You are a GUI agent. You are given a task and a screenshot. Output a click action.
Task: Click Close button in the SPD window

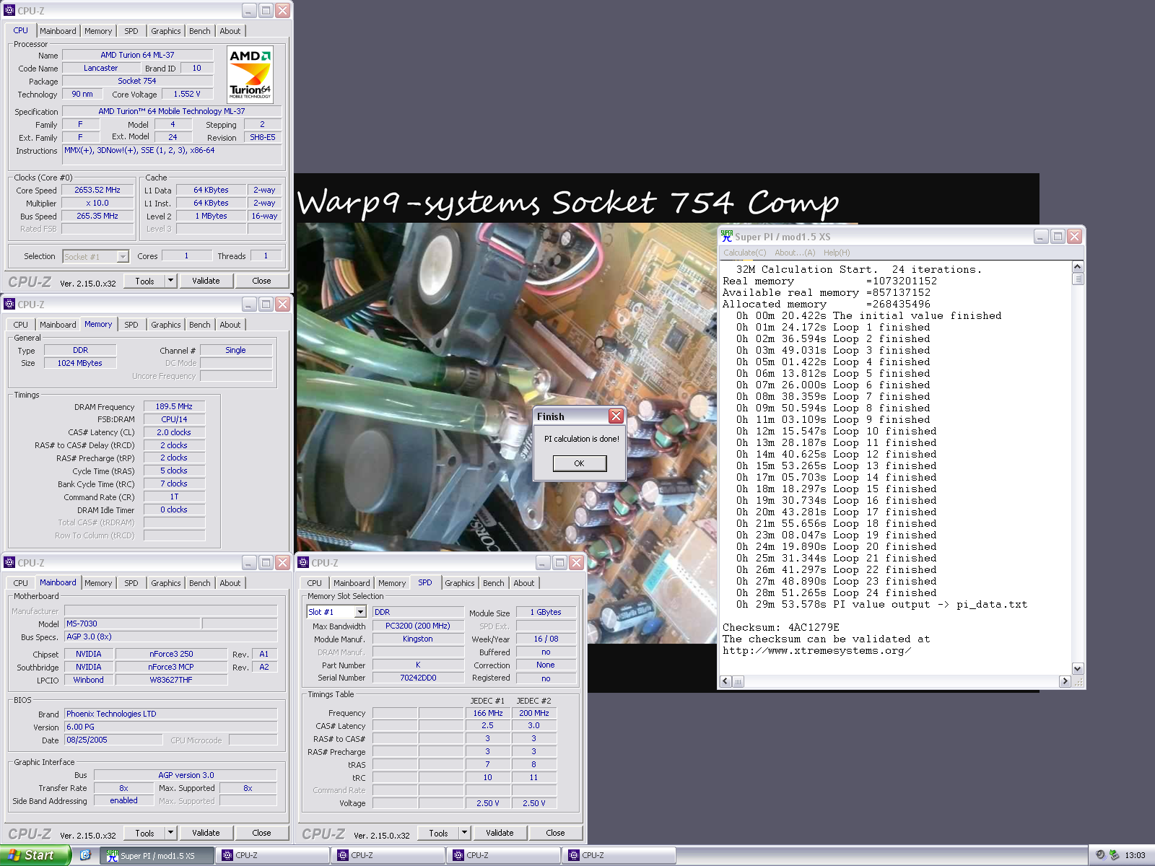[x=555, y=833]
